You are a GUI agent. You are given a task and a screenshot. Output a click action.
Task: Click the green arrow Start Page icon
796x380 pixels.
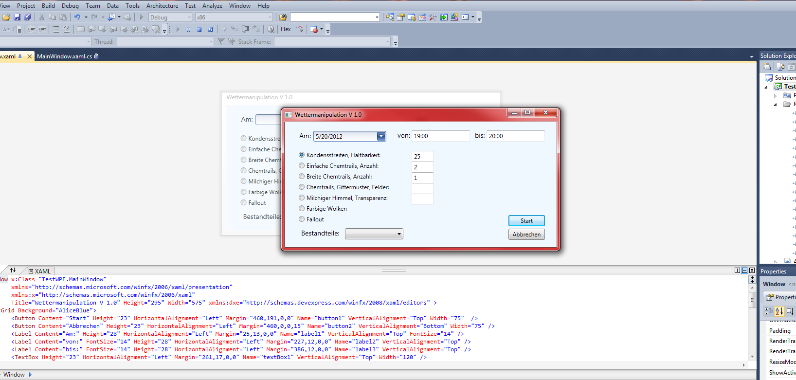(444, 17)
